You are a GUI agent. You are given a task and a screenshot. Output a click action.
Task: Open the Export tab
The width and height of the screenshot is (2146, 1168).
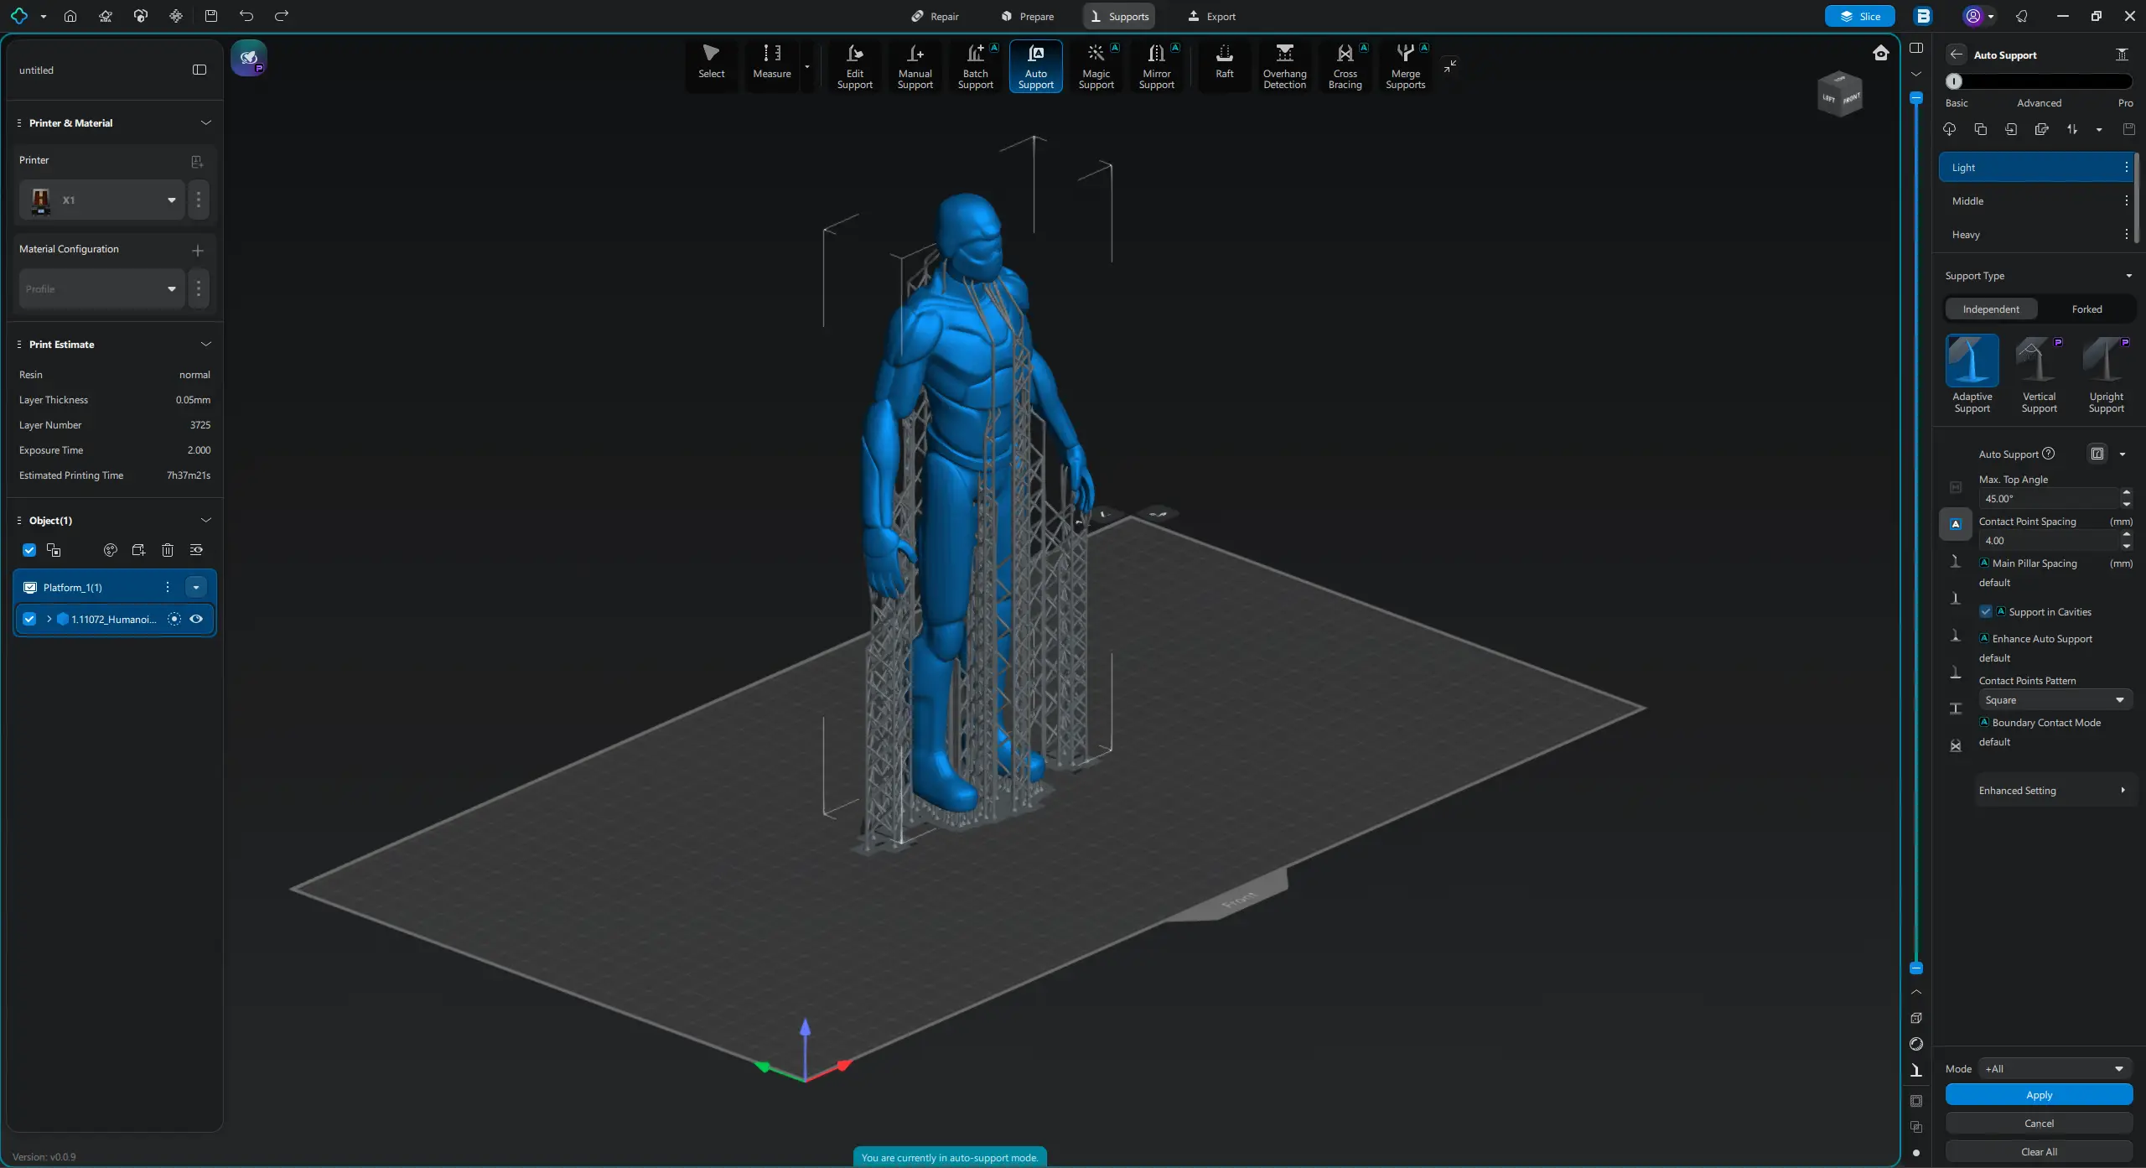1211,16
